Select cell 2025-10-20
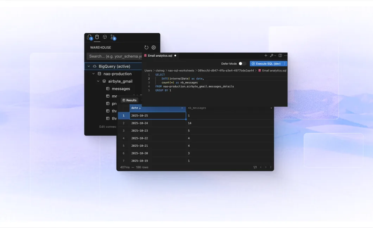The height and width of the screenshot is (228, 373). (158, 153)
